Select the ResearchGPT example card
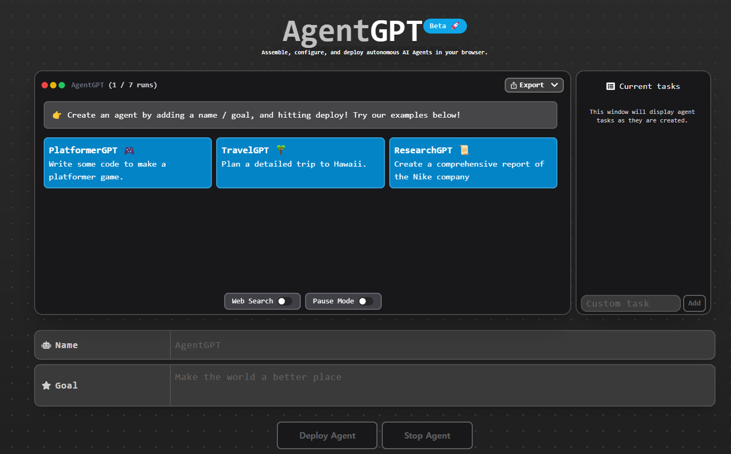 point(473,163)
